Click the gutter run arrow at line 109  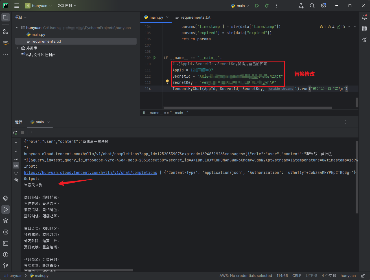(x=154, y=58)
